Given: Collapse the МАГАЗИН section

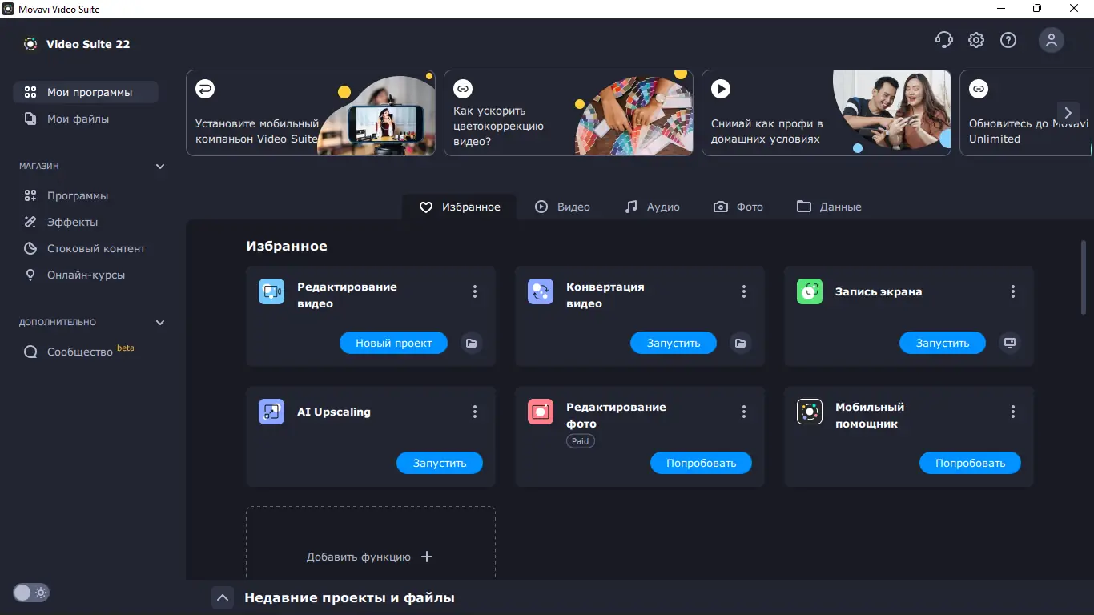Looking at the screenshot, I should 160,166.
